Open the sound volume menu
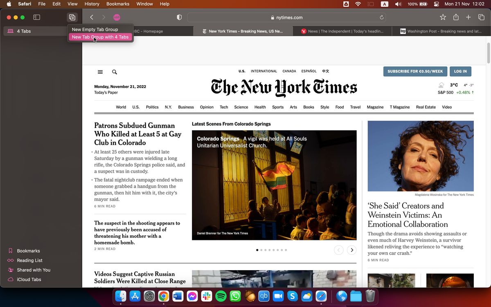491x307 pixels. pos(398,4)
